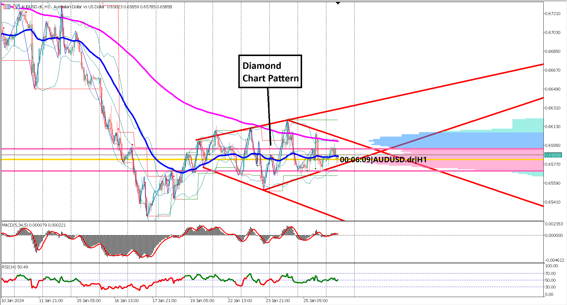Open the black triangle marker above the chart
567x305 pixels.
[x=338, y=3]
